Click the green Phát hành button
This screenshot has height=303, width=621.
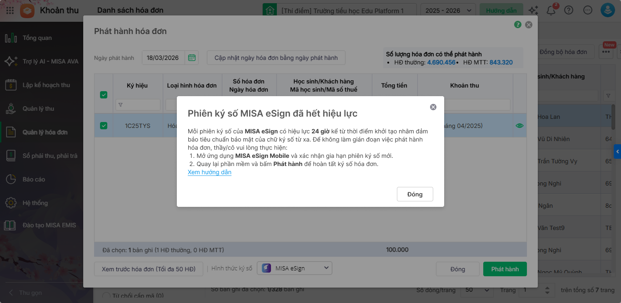click(505, 269)
